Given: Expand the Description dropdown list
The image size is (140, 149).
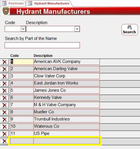Looking at the screenshot, I should [x=77, y=29].
